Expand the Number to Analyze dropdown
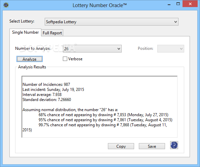The height and width of the screenshot is (167, 200). (x=92, y=48)
